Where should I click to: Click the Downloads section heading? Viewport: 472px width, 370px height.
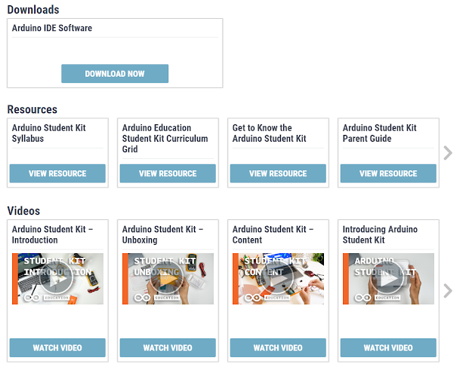coord(33,10)
